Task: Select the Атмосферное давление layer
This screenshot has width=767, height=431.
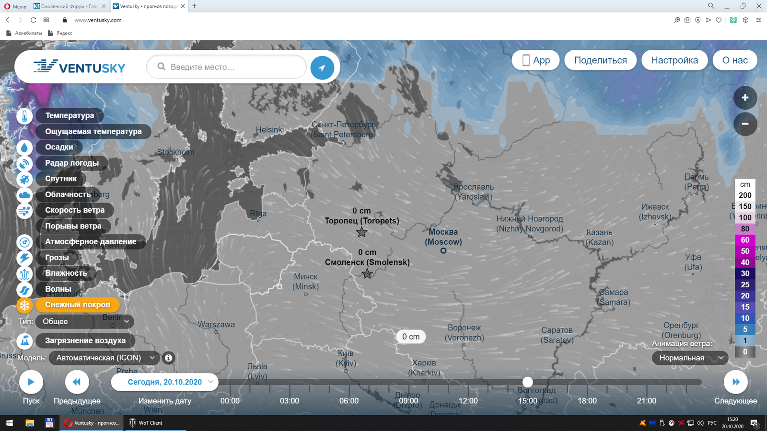Action: [91, 241]
